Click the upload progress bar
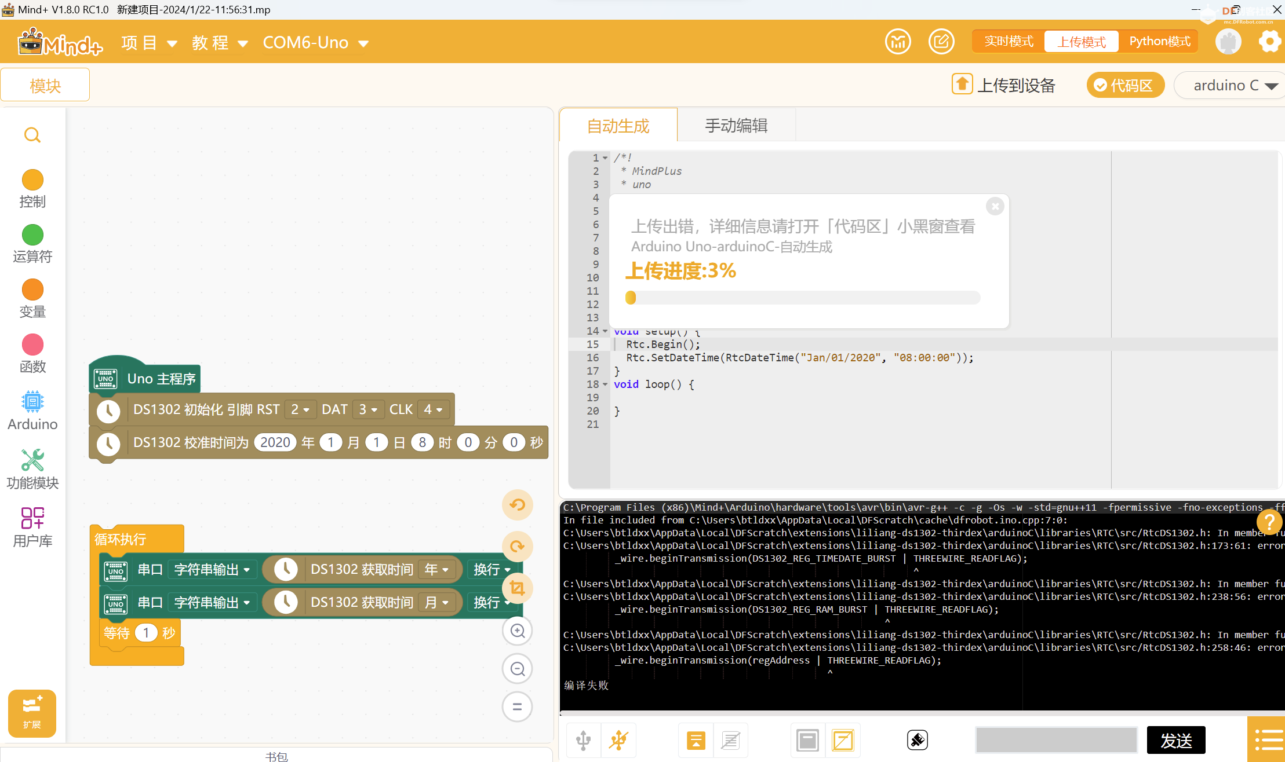 click(803, 298)
